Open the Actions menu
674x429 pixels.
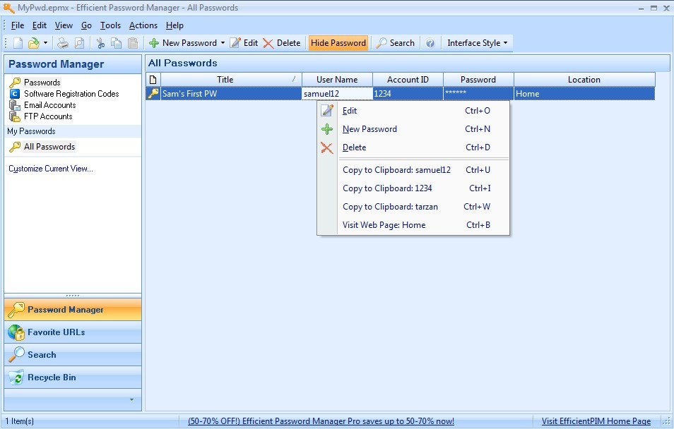143,25
